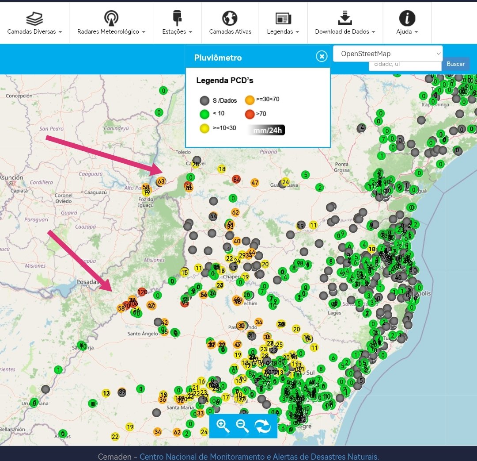Zoom in with the magnifier plus
Viewport: 477px width, 461px height.
(223, 426)
